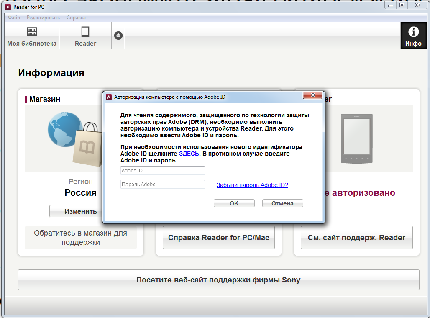Click the Reader for PC app icon in title bar
Image resolution: width=430 pixels, height=318 pixels.
pos(8,7)
